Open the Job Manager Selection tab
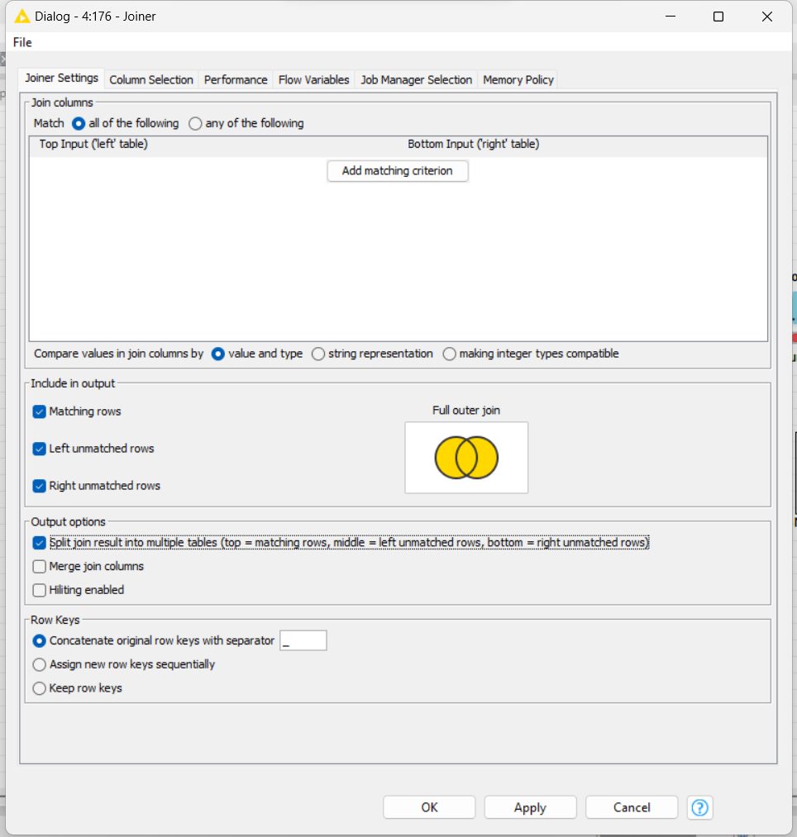Image resolution: width=797 pixels, height=837 pixels. [x=416, y=79]
